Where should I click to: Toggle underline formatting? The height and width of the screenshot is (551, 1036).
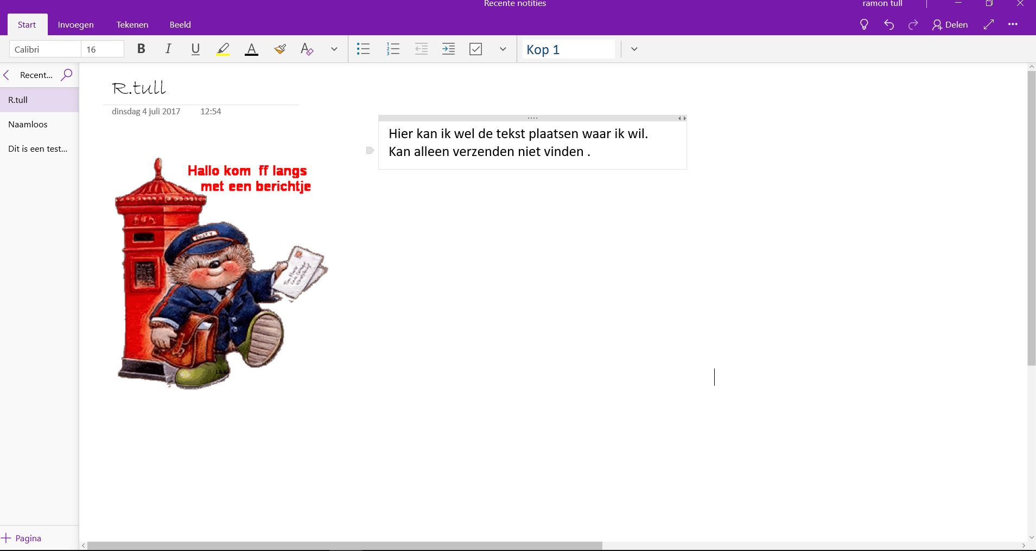(195, 49)
